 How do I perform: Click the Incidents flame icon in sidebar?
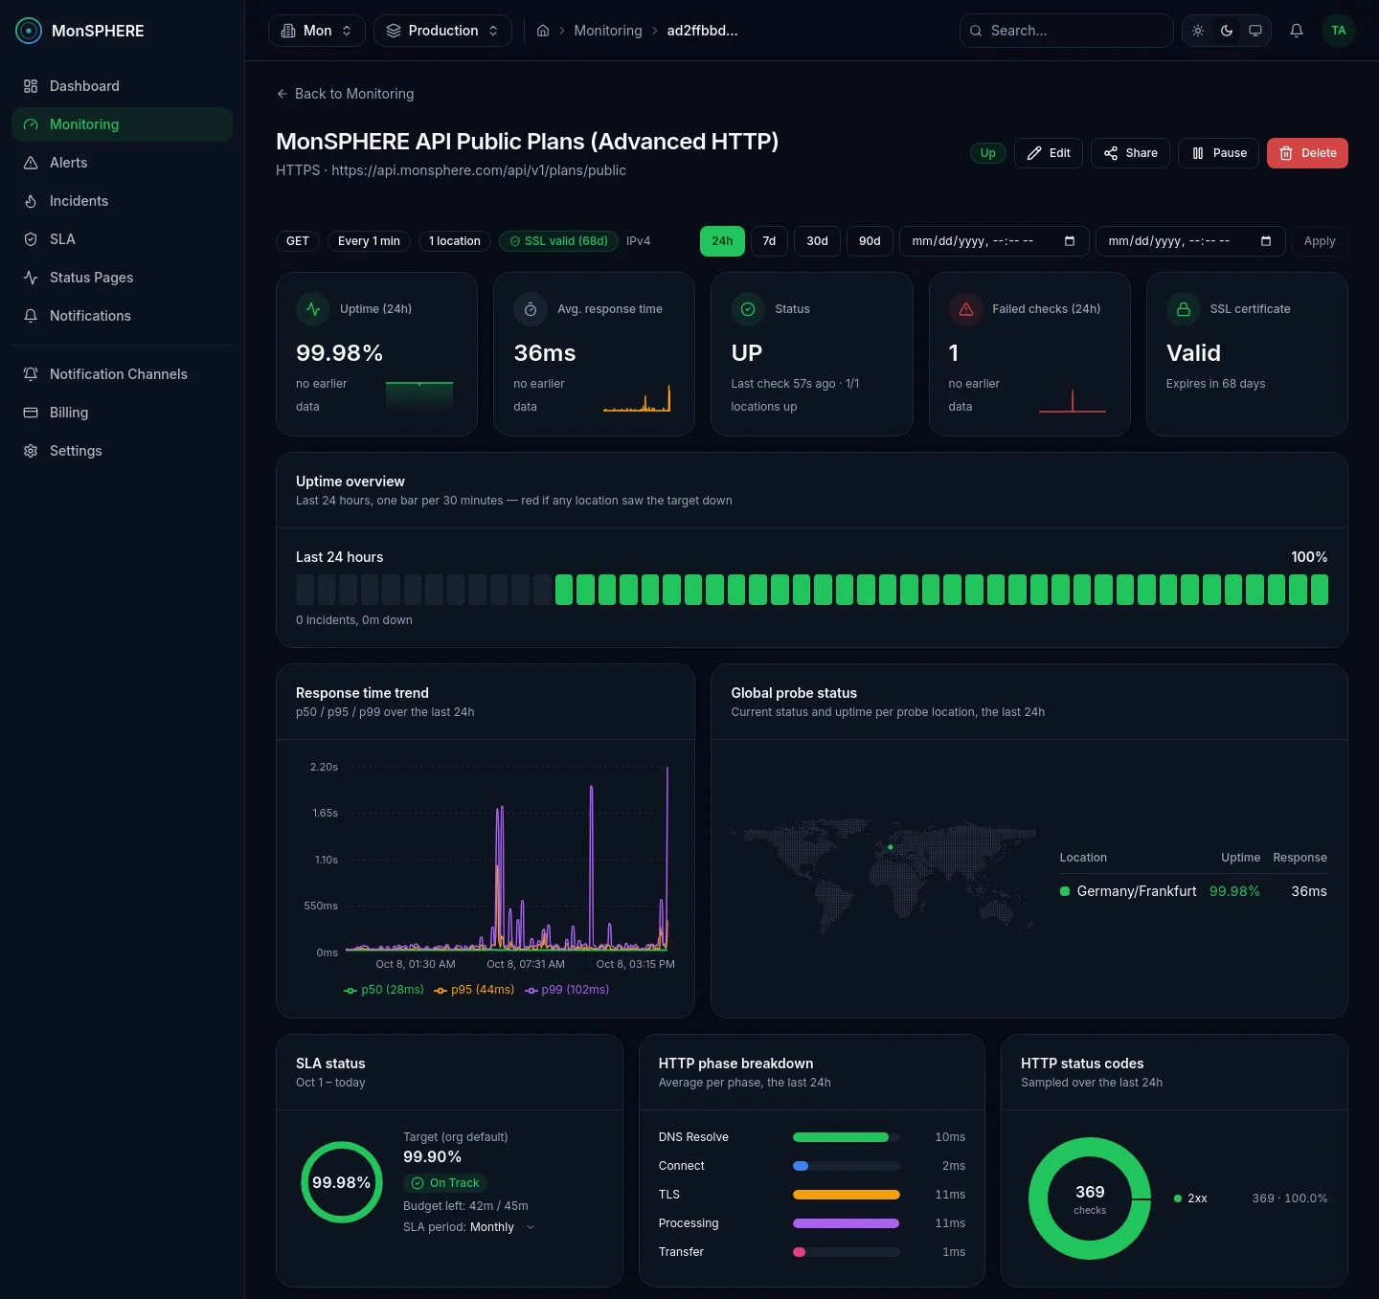click(31, 201)
